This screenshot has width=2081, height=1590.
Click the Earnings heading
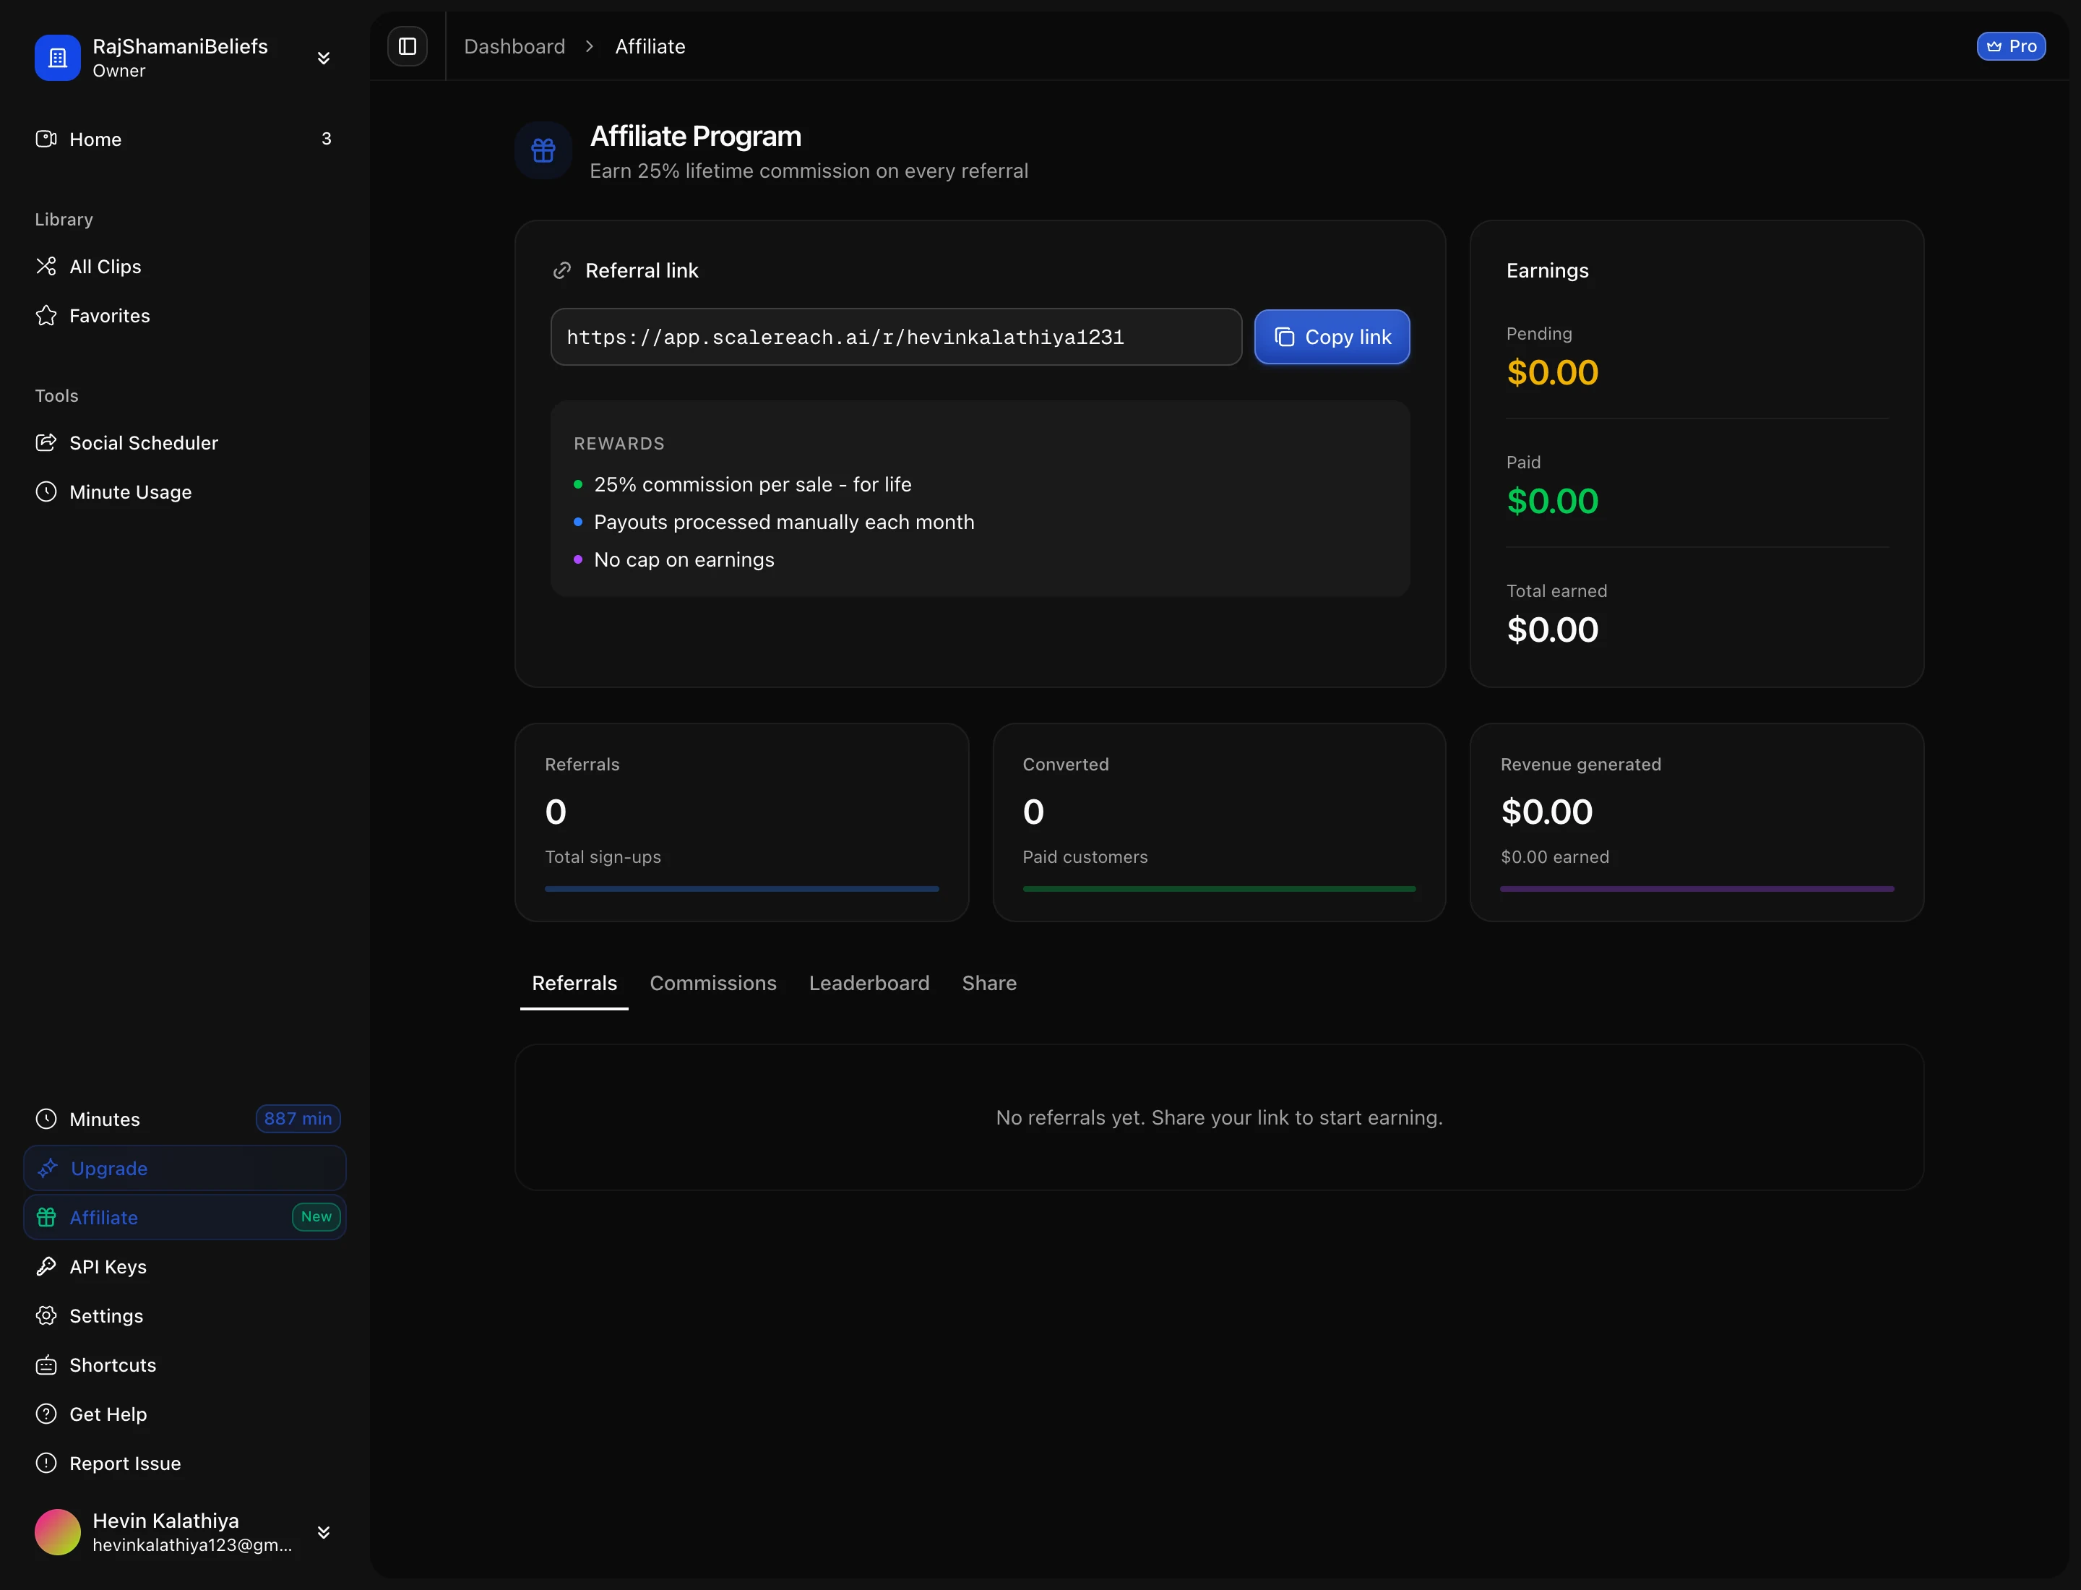coord(1547,271)
